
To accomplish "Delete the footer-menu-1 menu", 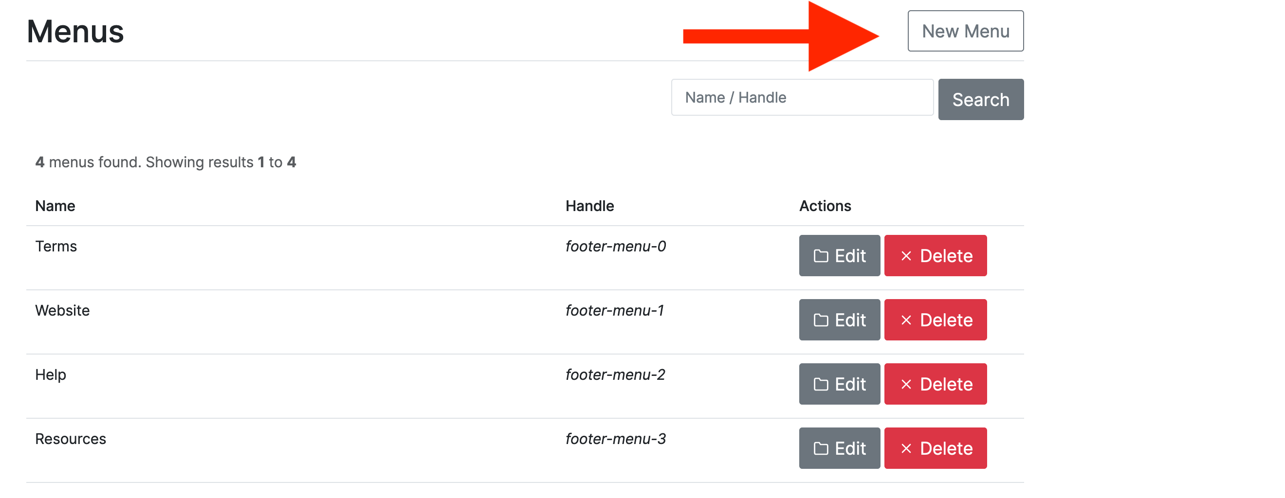I will 936,320.
